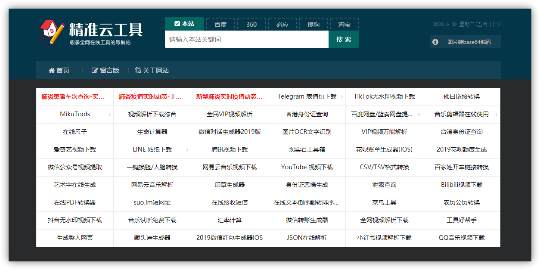Expand the LINE 贴纸下载 arrow
Screen dimensions: 540x270
pos(187,150)
